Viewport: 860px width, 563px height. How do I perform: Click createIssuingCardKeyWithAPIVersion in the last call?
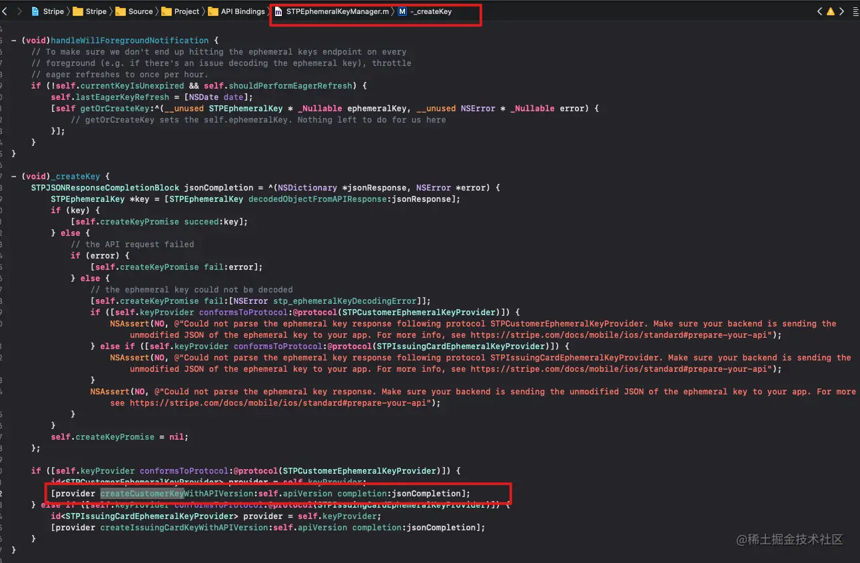[x=185, y=527]
